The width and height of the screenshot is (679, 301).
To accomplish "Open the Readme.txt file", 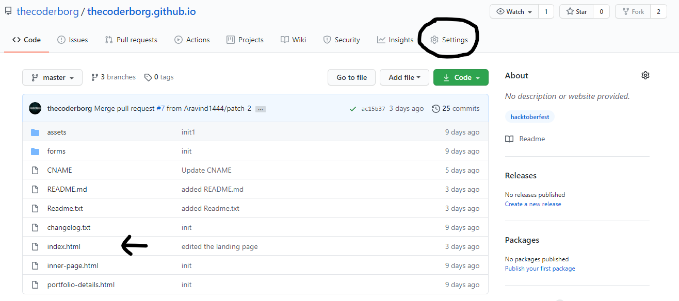I will point(65,208).
